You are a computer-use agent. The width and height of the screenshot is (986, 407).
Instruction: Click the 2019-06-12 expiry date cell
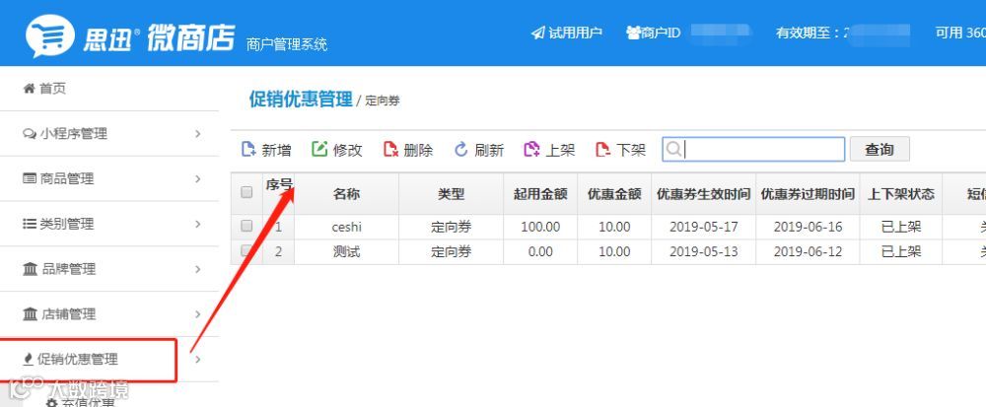pos(809,252)
